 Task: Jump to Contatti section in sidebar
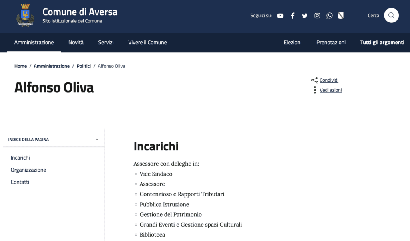click(x=20, y=182)
